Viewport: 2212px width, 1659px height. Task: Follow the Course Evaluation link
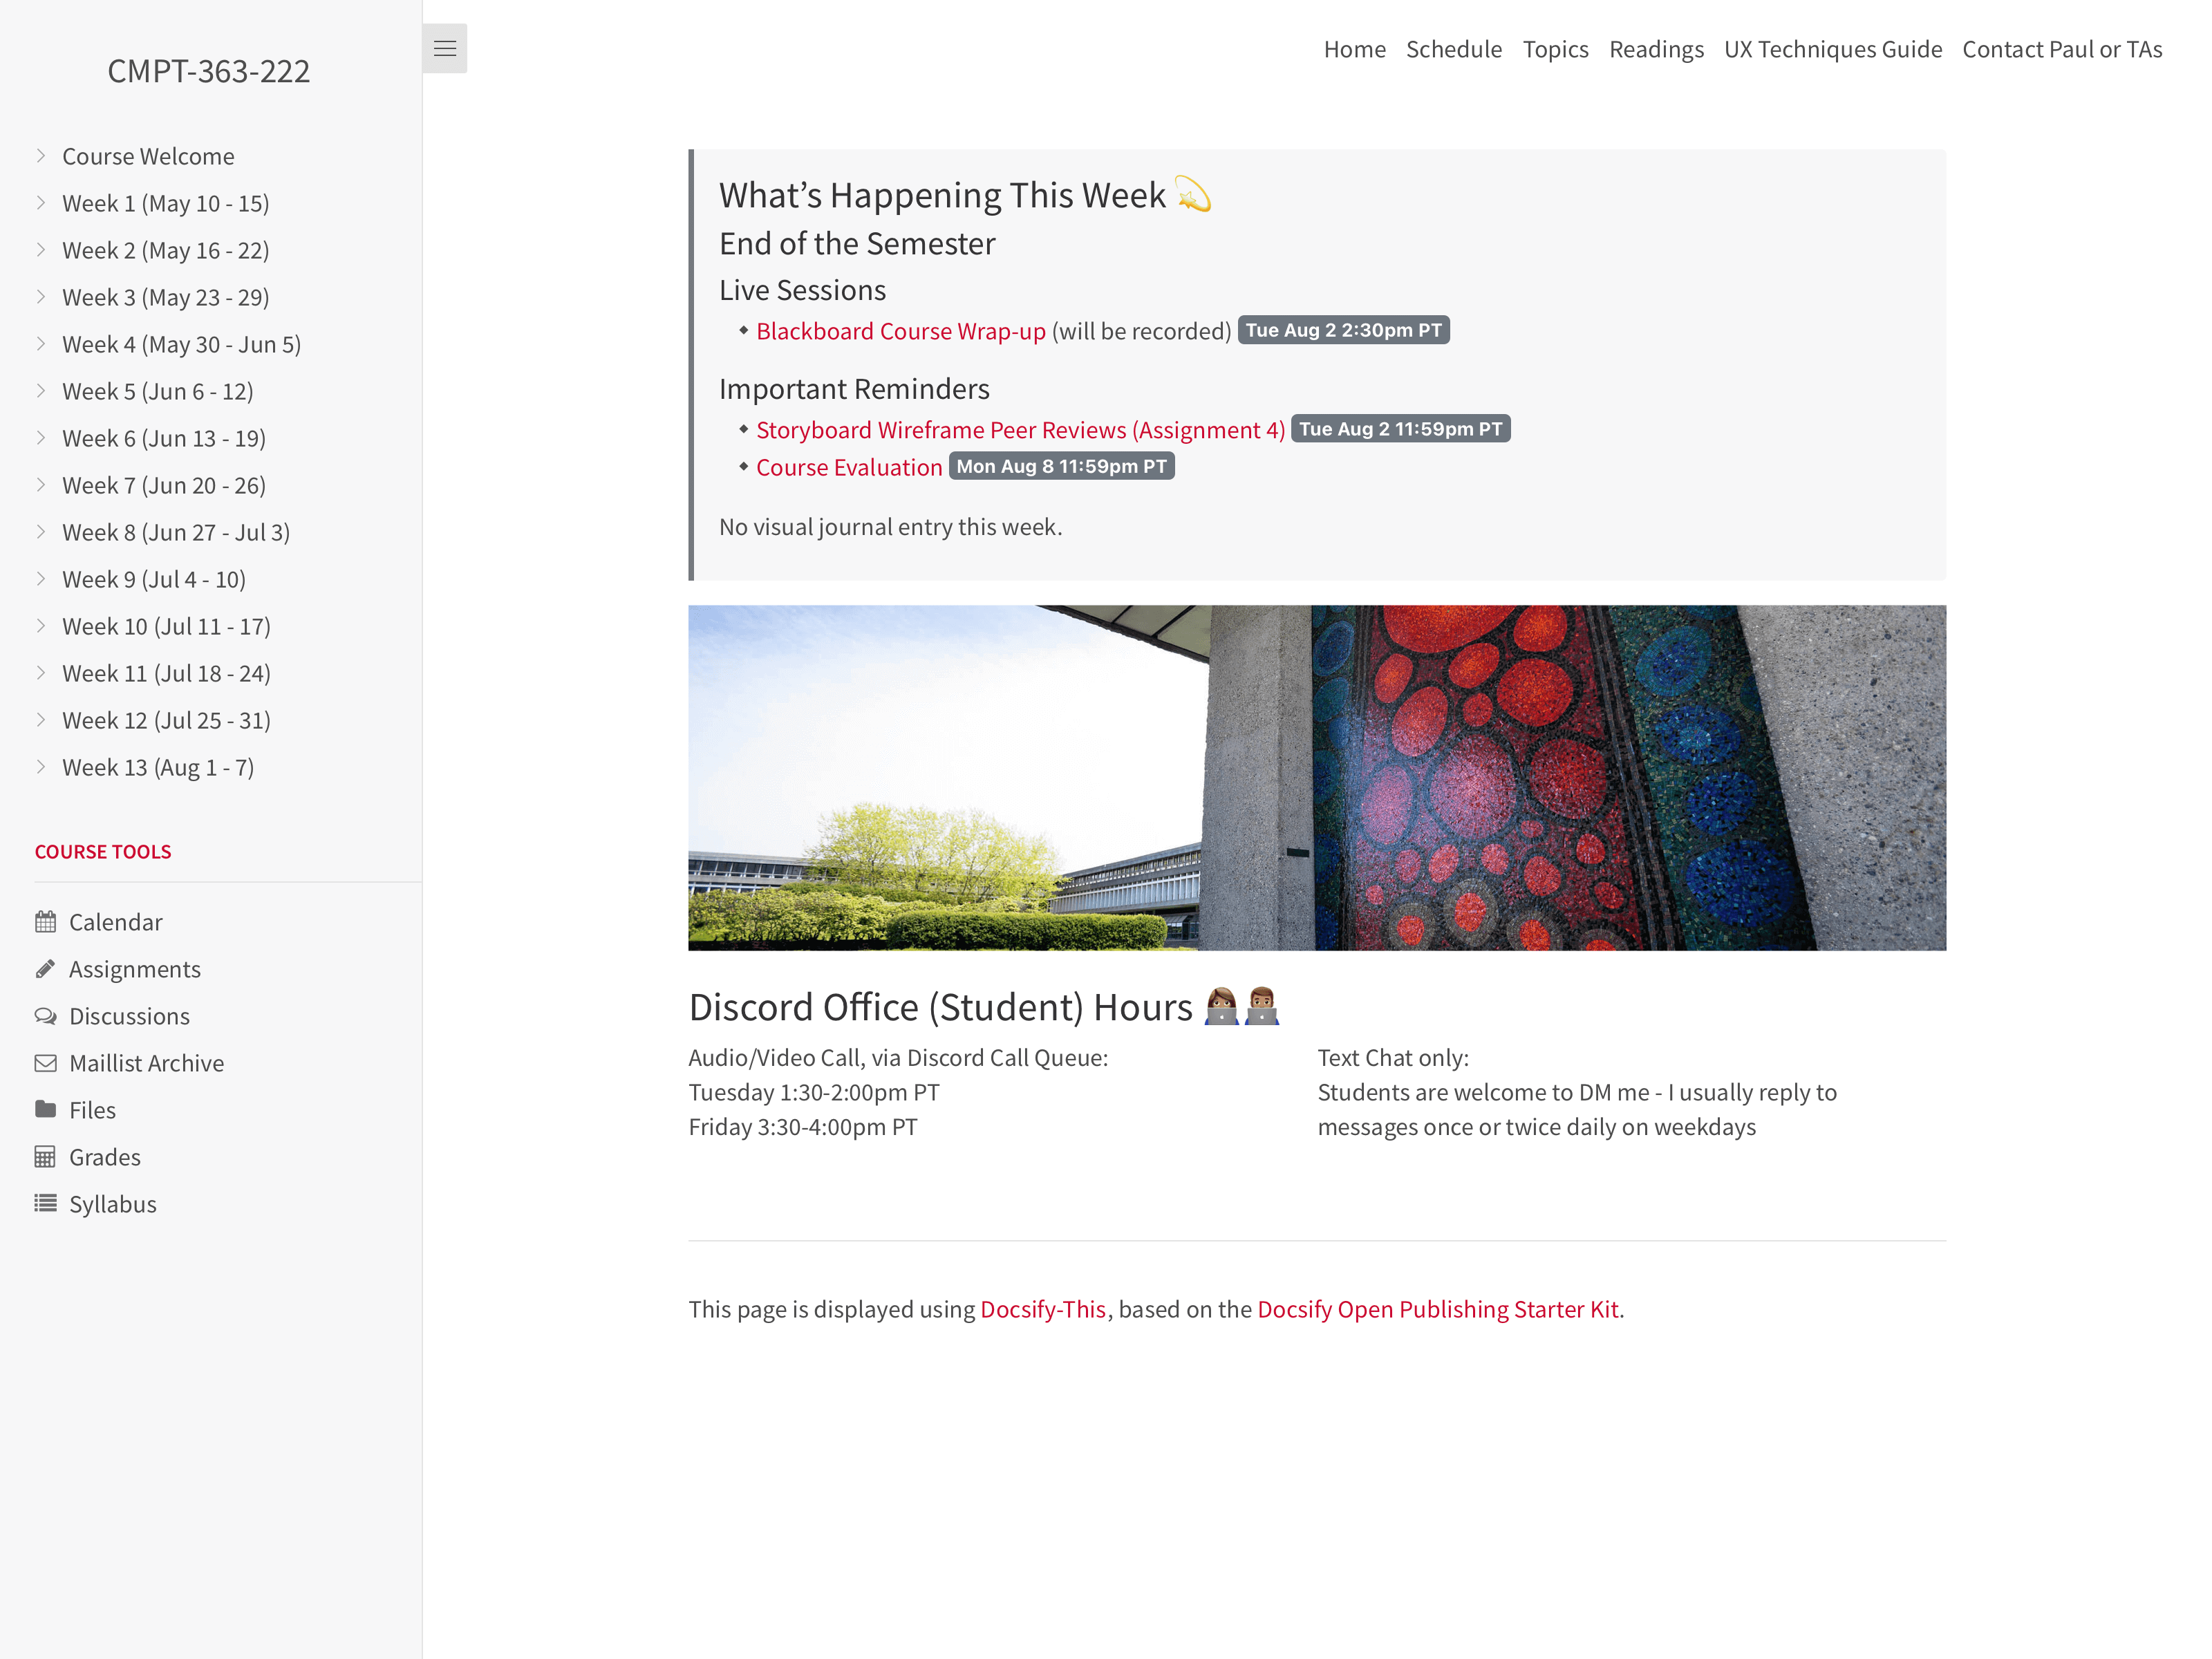click(848, 467)
